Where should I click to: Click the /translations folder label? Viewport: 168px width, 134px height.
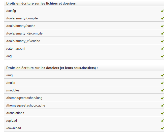15,113
